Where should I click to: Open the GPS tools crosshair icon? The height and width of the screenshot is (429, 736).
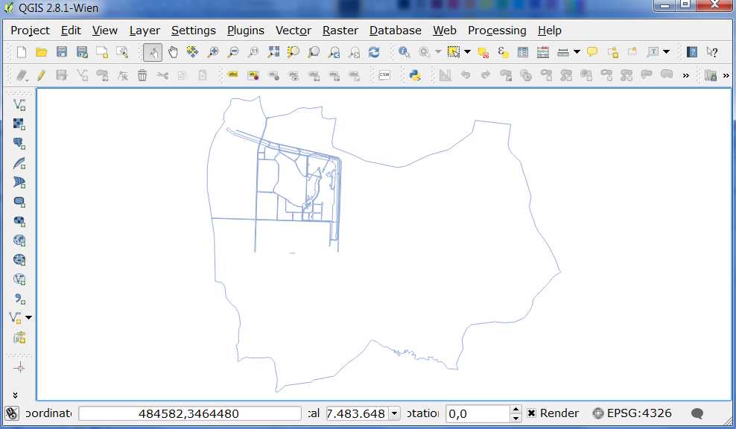(19, 367)
